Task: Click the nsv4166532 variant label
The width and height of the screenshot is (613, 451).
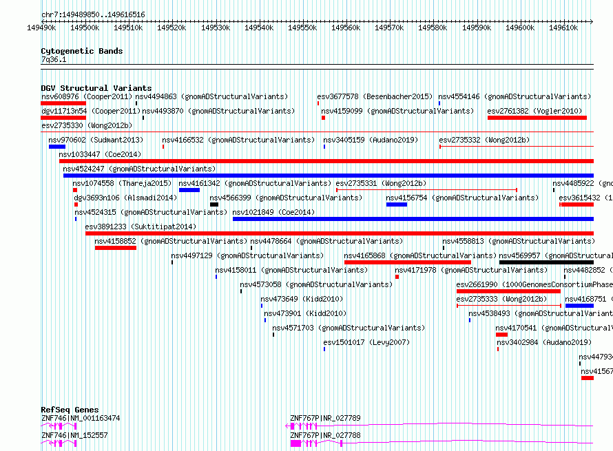Action: pyautogui.click(x=238, y=140)
